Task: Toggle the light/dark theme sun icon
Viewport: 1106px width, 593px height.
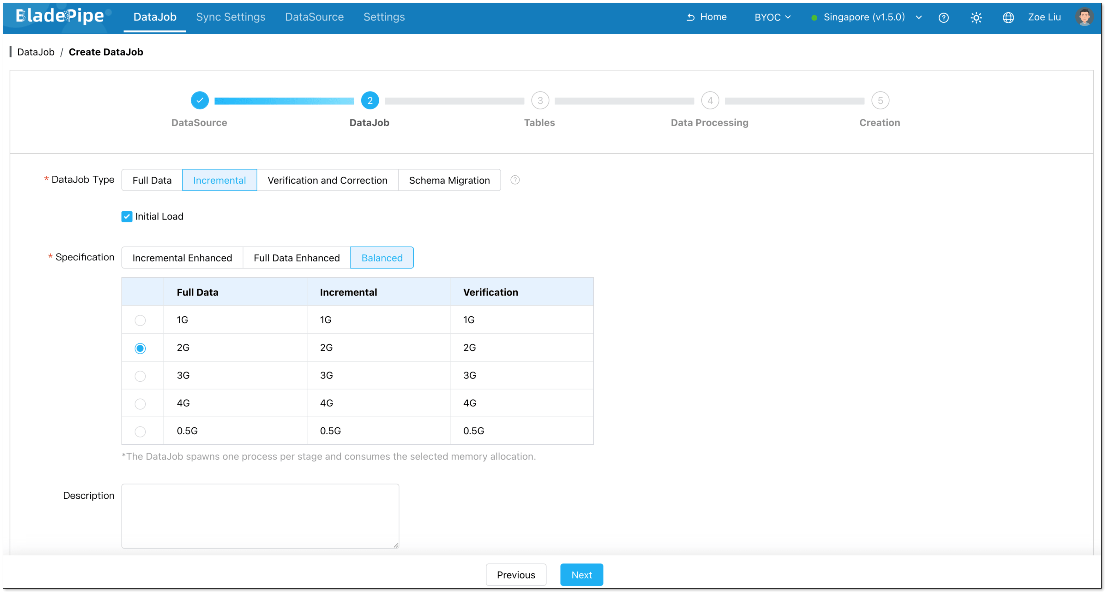Action: pos(976,17)
